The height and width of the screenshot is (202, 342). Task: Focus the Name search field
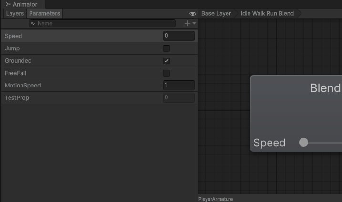tap(102, 23)
